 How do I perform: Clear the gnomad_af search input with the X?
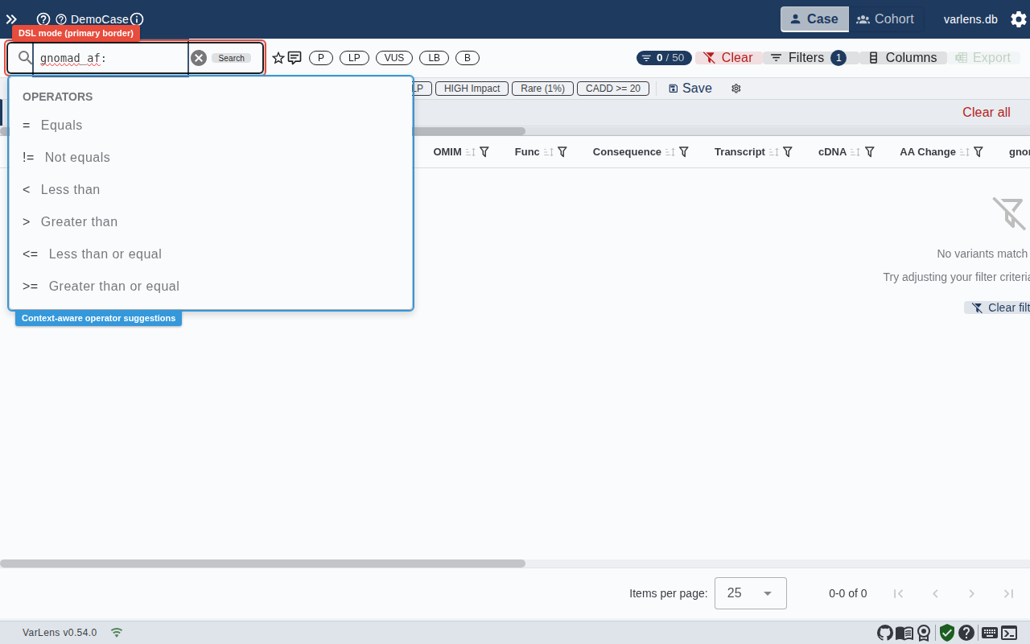point(198,57)
